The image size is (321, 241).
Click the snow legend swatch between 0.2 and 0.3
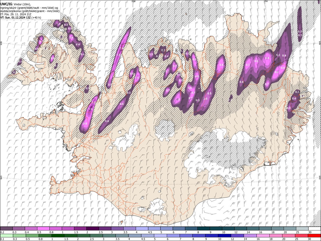[x=6, y=228]
